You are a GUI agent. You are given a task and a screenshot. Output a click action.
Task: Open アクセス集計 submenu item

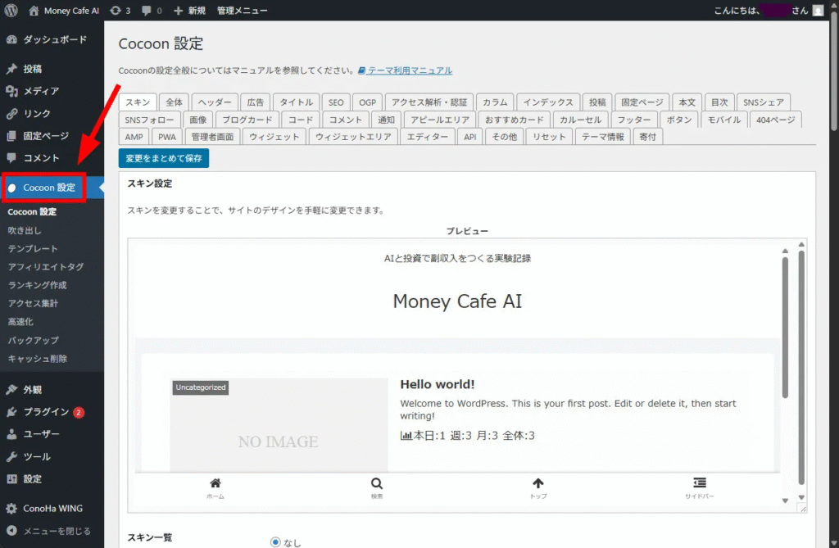pos(33,303)
